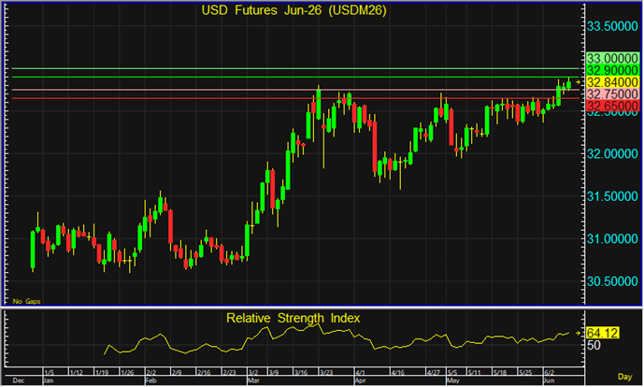Click the 4/1 date marker
644x387 pixels.
[361, 373]
